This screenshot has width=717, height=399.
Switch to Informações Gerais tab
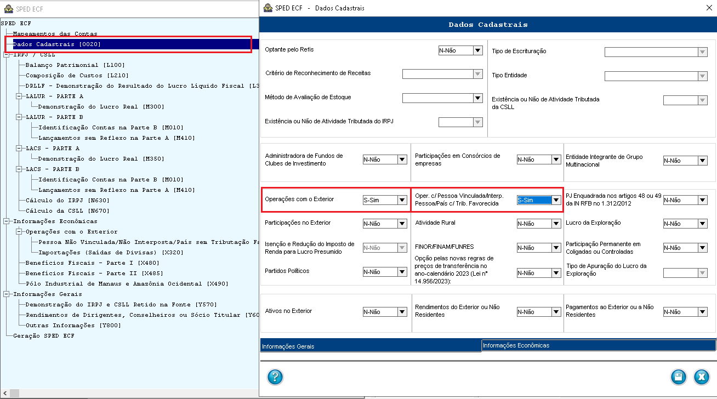pos(371,346)
